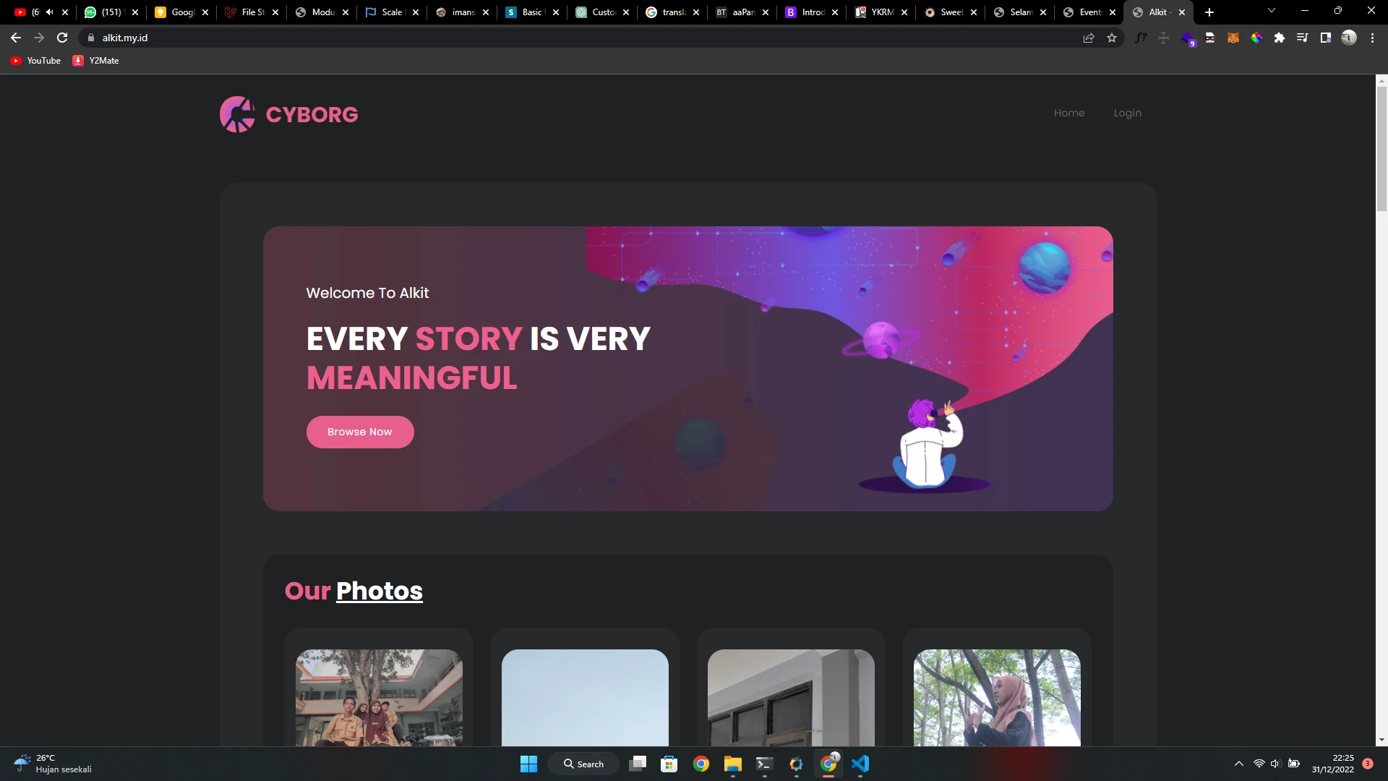Switch to the YKRM browser tab

(x=875, y=12)
